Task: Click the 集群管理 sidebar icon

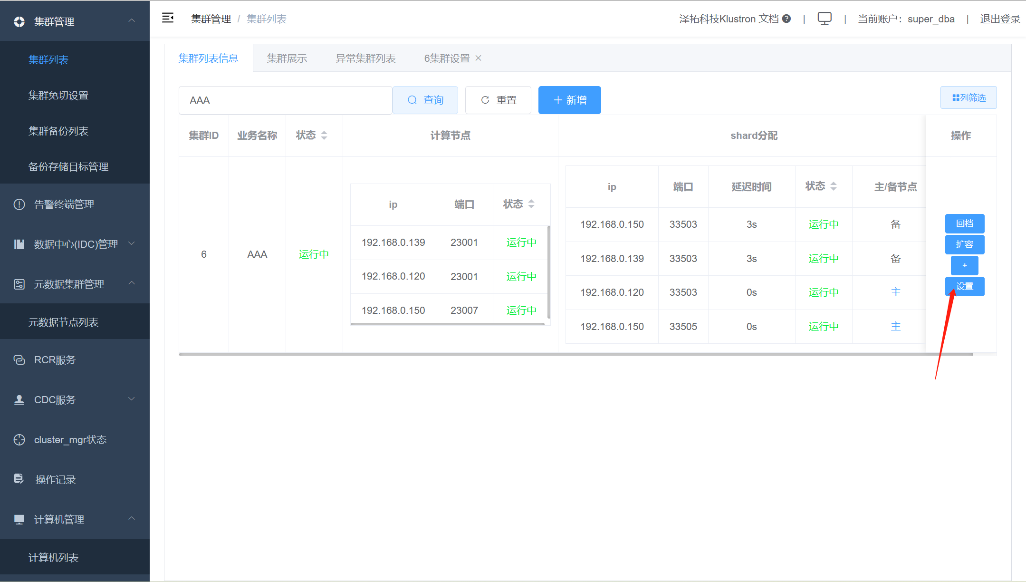Action: tap(19, 22)
